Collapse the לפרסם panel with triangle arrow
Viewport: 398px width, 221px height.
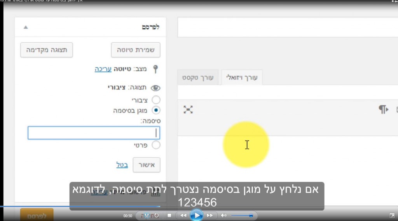(x=26, y=28)
